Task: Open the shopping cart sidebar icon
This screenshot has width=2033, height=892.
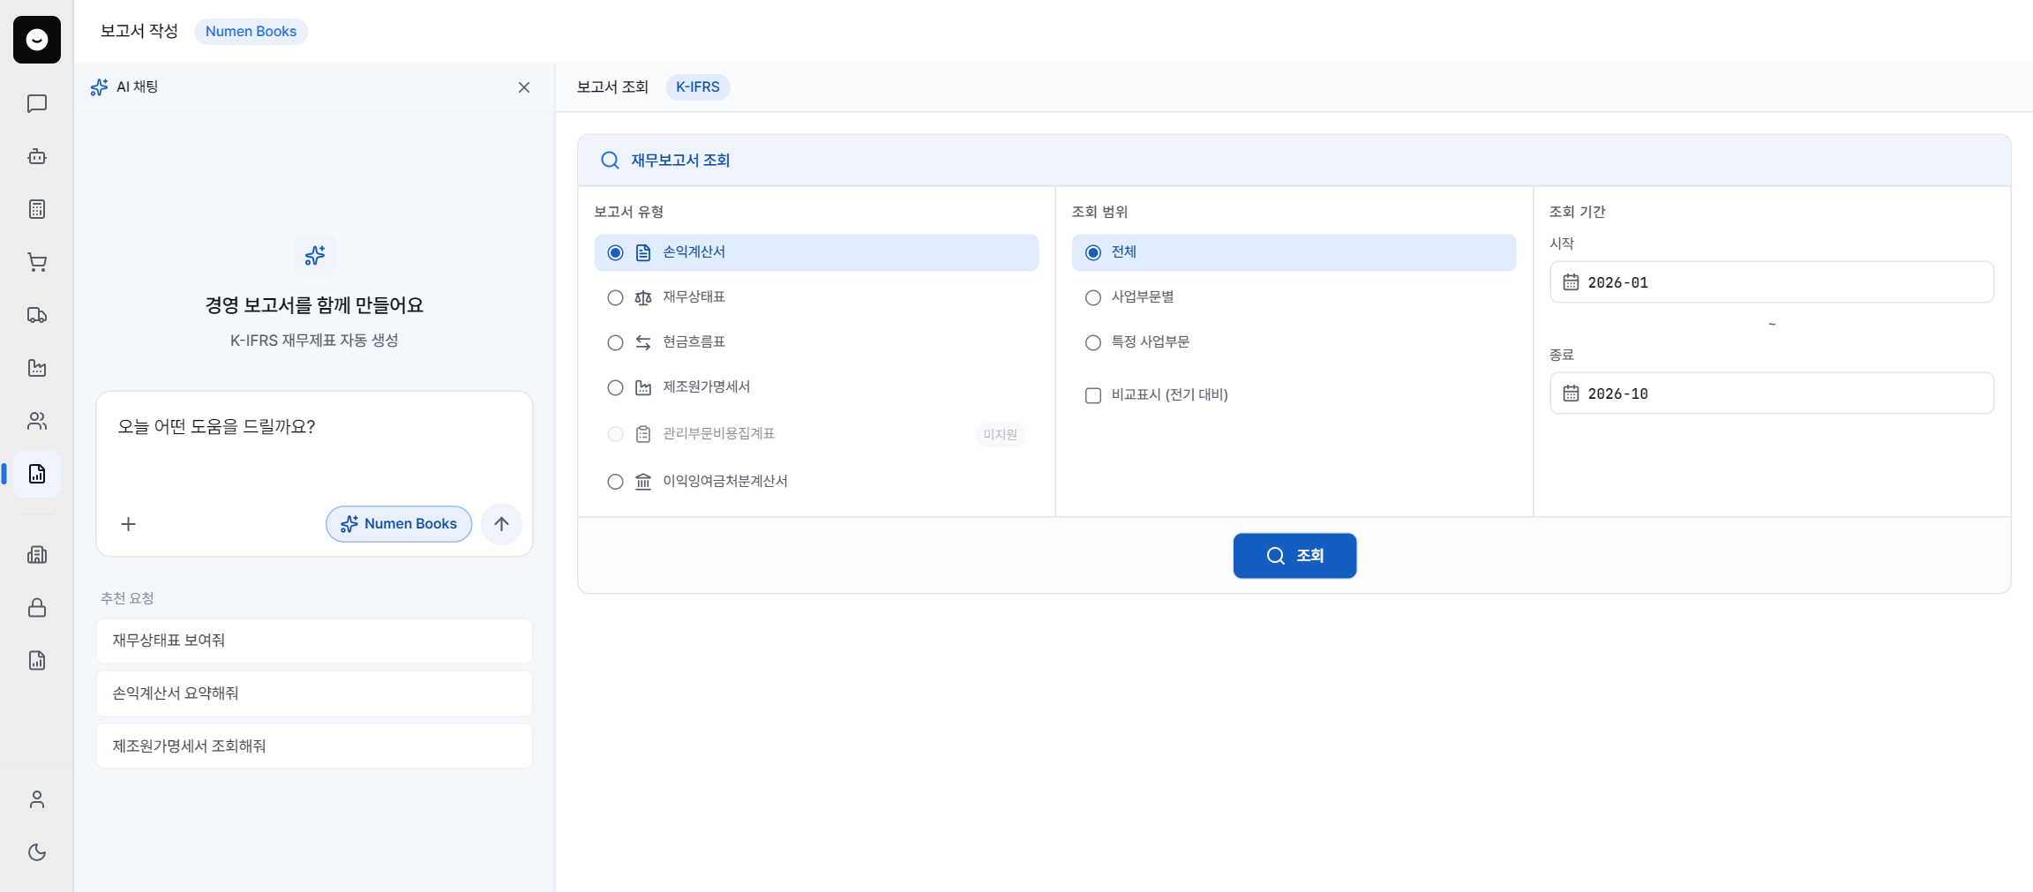Action: pyautogui.click(x=37, y=262)
